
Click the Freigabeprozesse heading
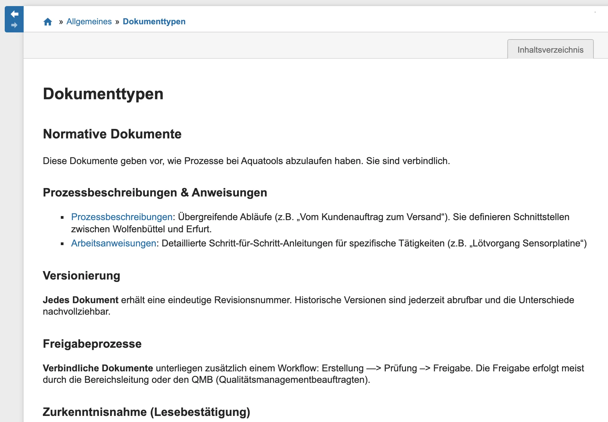92,344
